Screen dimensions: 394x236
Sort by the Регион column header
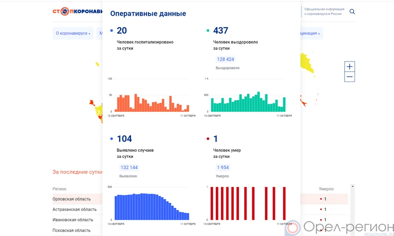click(60, 189)
